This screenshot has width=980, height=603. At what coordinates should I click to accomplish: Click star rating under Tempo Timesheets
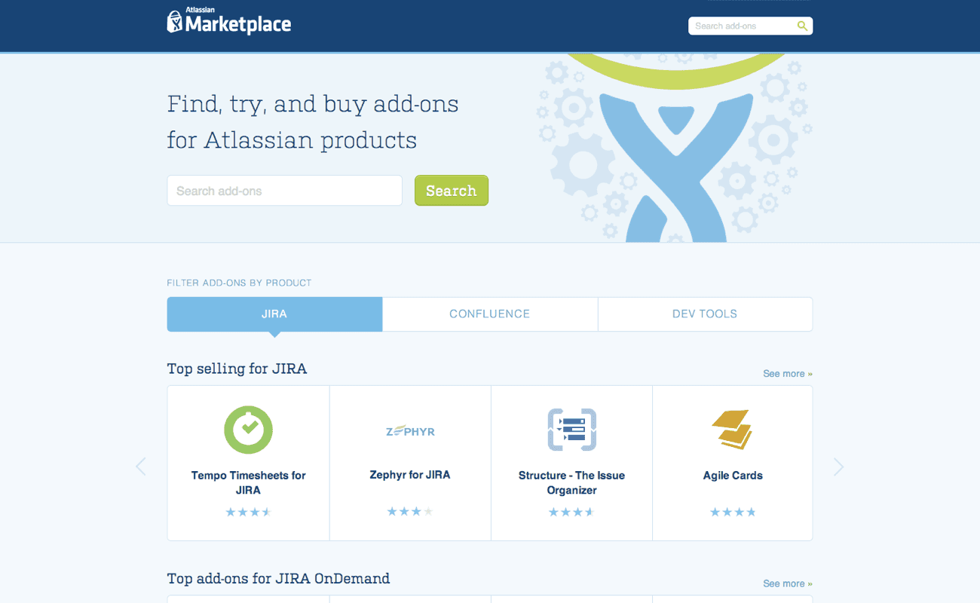click(248, 513)
